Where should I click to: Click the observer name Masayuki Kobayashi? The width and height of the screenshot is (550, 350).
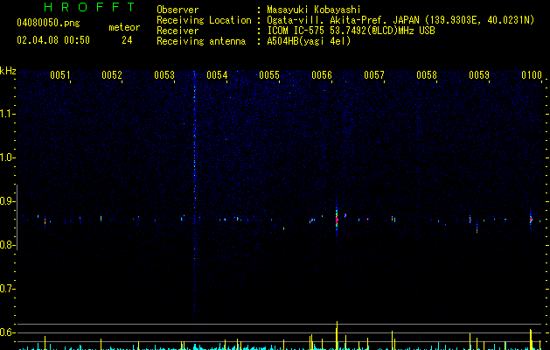314,10
